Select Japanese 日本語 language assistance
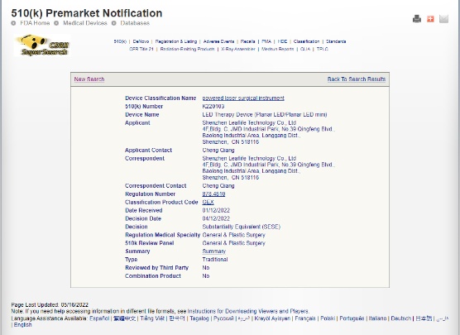This screenshot has width=460, height=335. (424, 318)
